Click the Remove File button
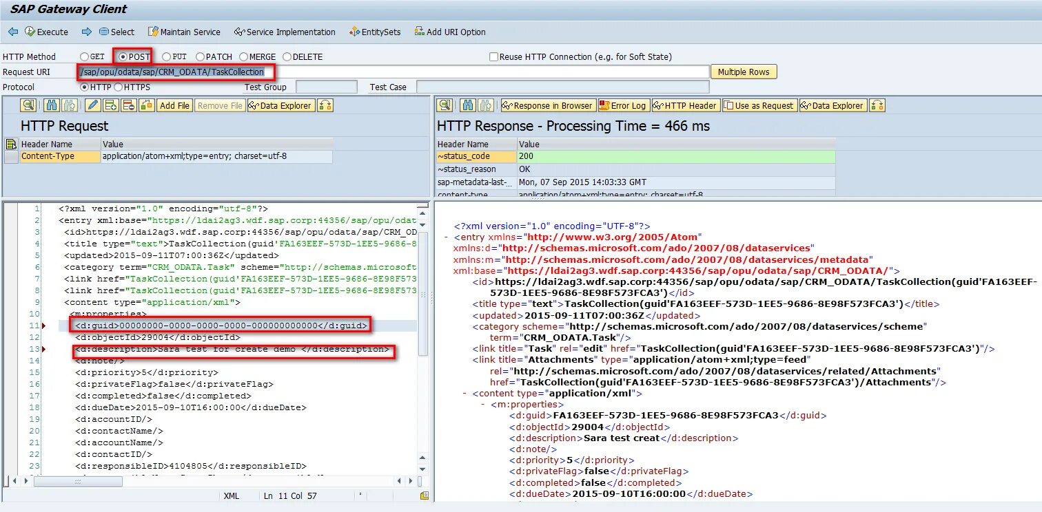Viewport: 1042px width, 512px height. [219, 105]
